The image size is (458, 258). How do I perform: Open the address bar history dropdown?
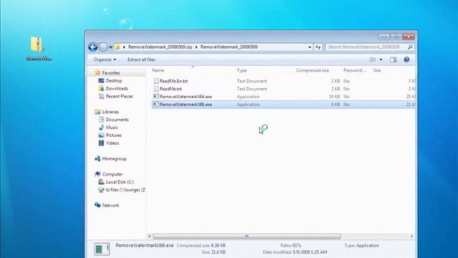(x=310, y=47)
